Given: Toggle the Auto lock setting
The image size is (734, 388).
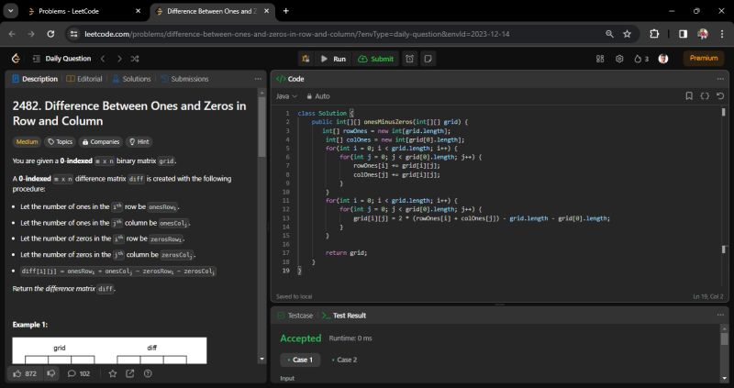Looking at the screenshot, I should pos(318,96).
